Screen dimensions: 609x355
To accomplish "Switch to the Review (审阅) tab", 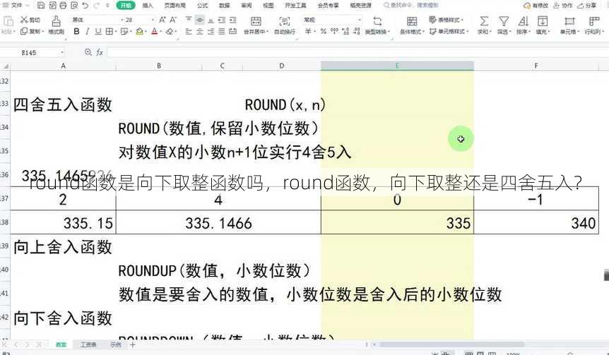I will (247, 6).
